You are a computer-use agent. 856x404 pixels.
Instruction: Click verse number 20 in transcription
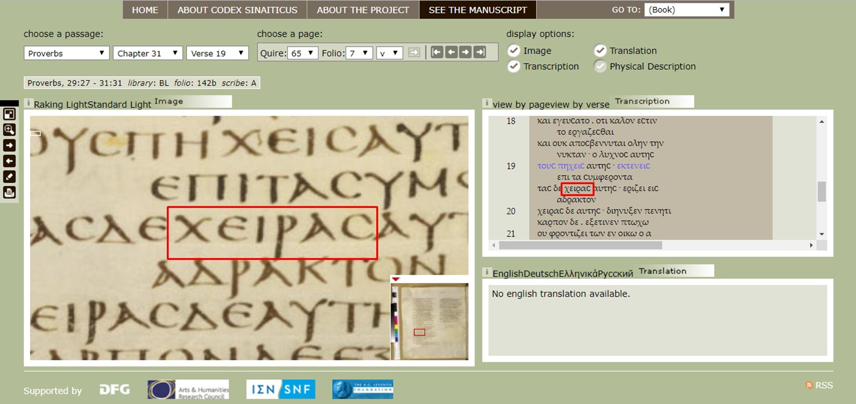click(x=510, y=211)
